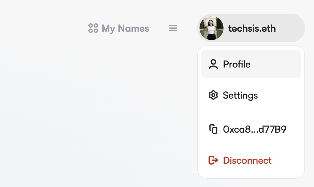Choose the red Disconnect text option
This screenshot has height=187, width=314.
click(x=247, y=160)
